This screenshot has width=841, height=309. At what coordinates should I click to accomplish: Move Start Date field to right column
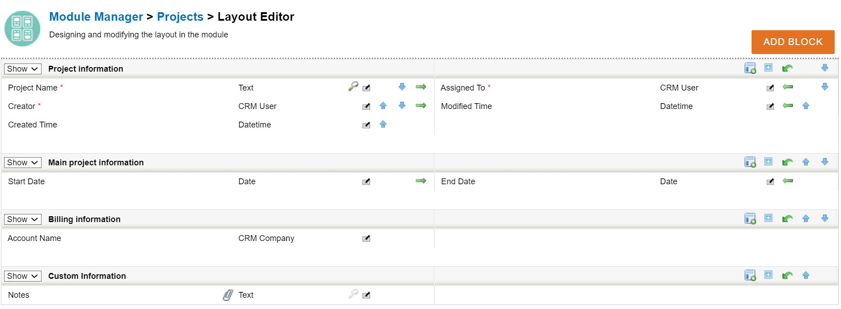tap(421, 181)
